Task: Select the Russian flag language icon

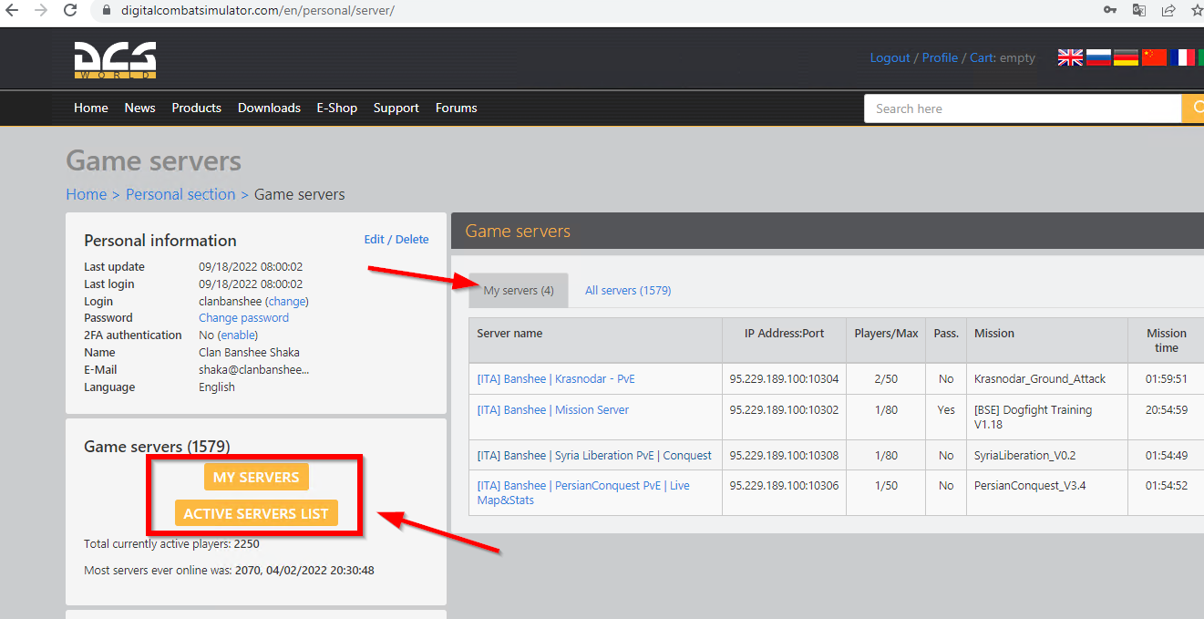Action: [x=1098, y=57]
